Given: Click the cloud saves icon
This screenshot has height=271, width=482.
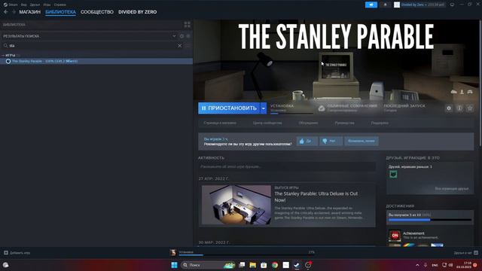Looking at the screenshot, I should point(322,108).
